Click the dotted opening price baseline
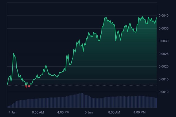 click(x=85, y=85)
